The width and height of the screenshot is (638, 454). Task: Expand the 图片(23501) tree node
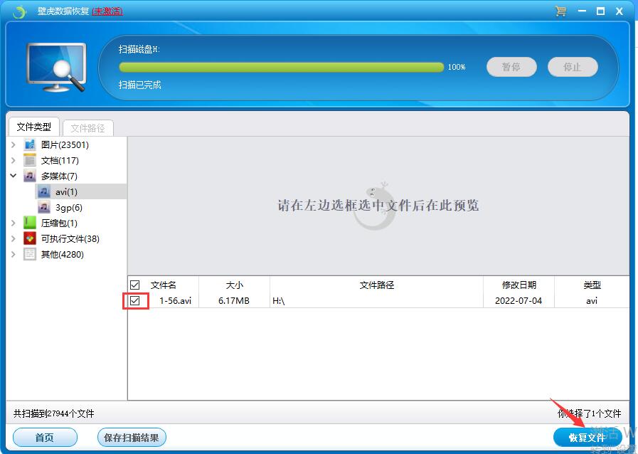14,145
